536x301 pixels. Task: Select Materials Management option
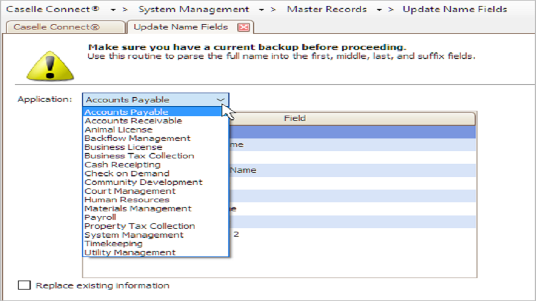pos(155,208)
